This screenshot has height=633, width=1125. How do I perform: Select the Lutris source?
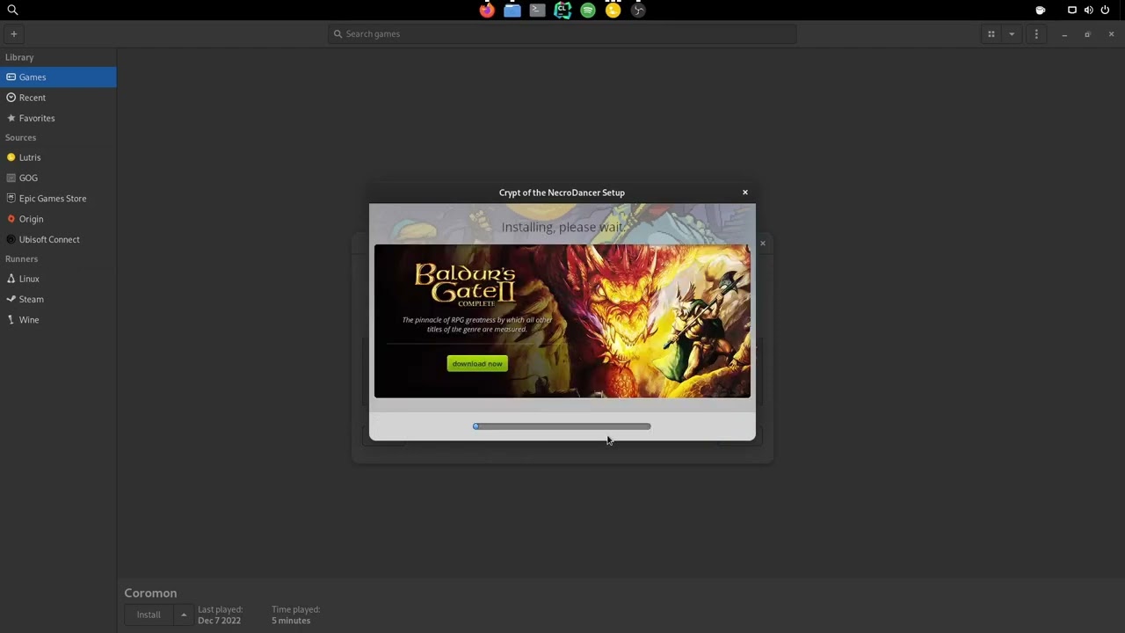click(58, 157)
